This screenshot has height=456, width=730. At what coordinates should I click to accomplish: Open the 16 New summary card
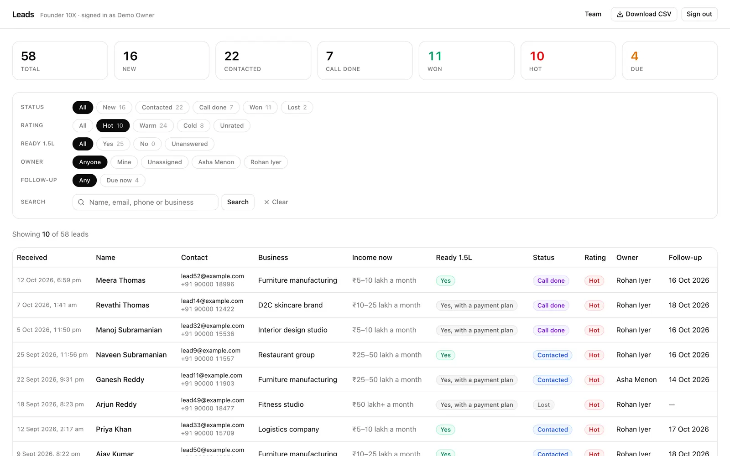click(162, 61)
